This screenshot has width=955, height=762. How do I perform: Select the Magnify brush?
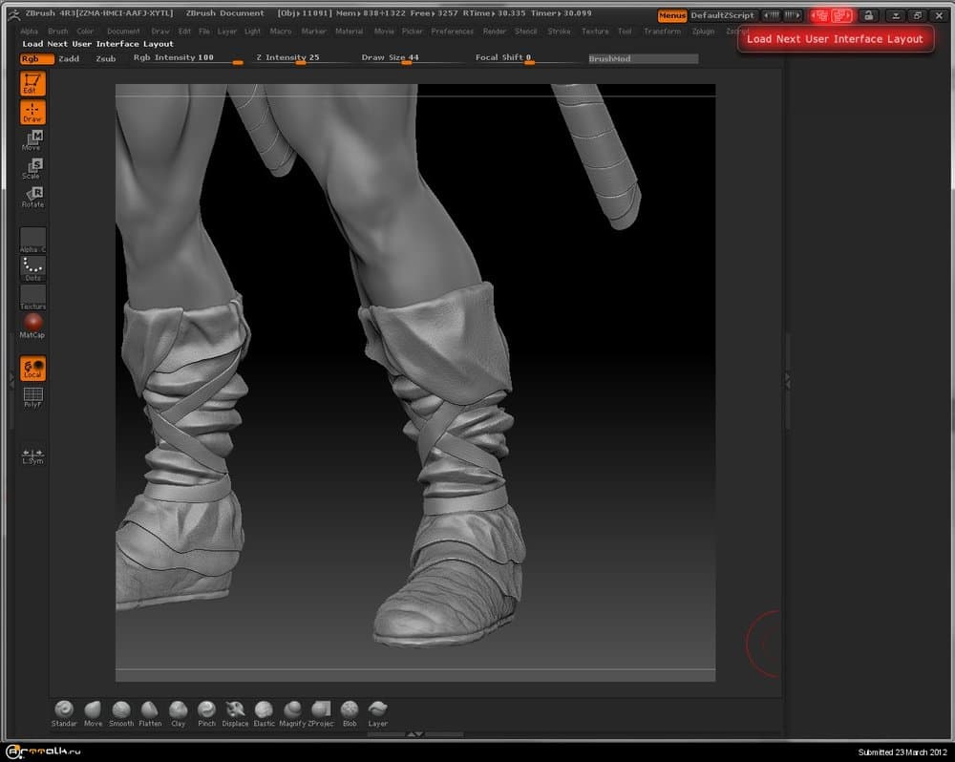tap(292, 713)
